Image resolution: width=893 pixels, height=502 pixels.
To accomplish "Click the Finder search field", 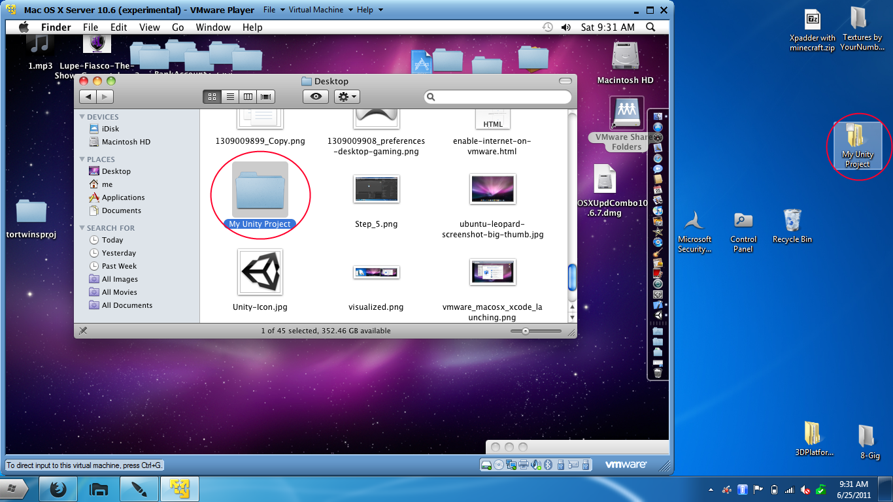I will (498, 97).
